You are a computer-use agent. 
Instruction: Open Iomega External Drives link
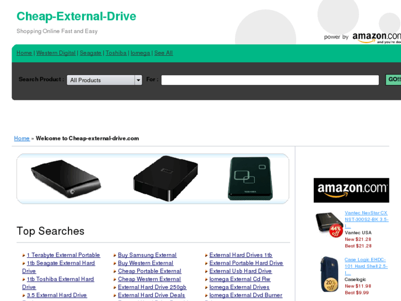tap(239, 287)
